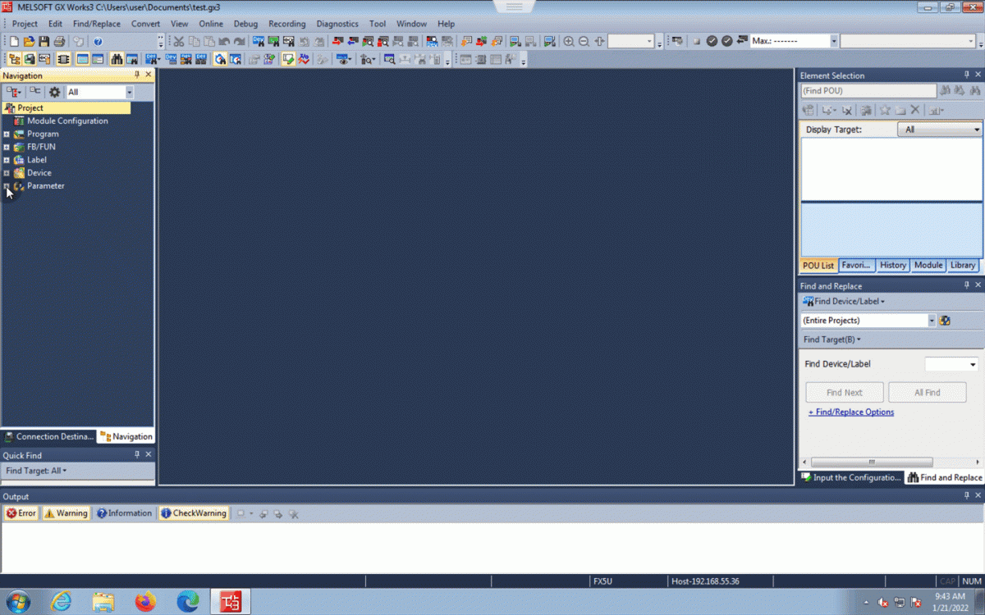Click the icon next to Entire Projects dropdown

(945, 321)
